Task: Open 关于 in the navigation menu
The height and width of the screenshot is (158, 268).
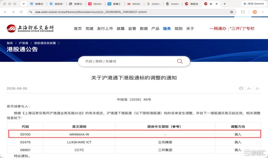Action: click(x=190, y=29)
